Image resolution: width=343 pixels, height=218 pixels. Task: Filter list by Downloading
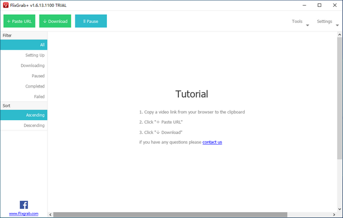(24, 65)
